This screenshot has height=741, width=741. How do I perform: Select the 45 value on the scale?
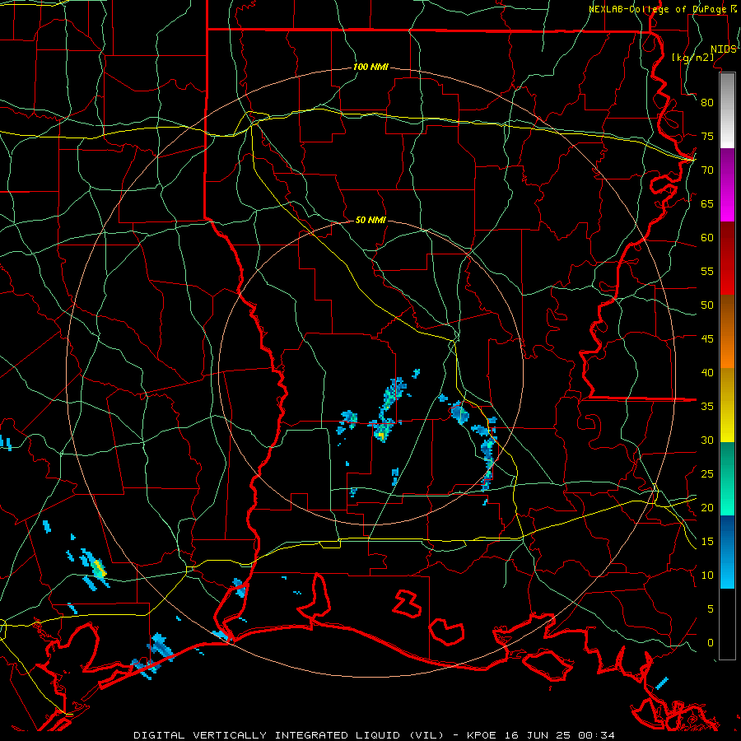coord(707,339)
